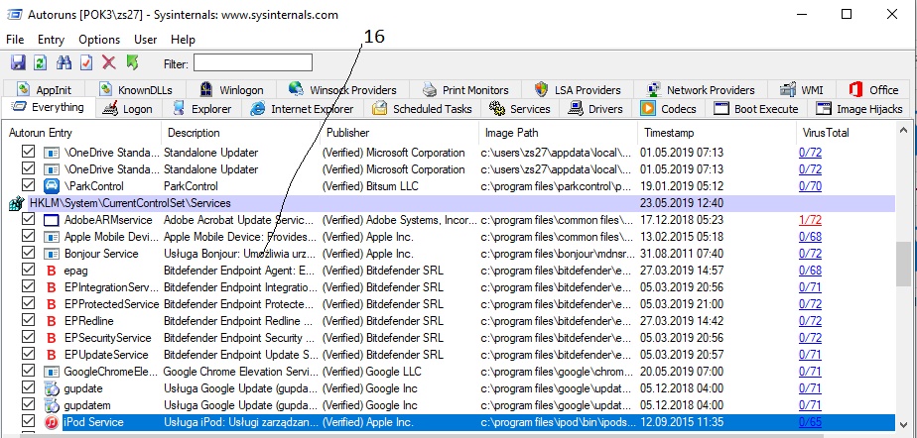The height and width of the screenshot is (438, 917).
Task: Open GoogleChromeEle... VirusTotal 0/71 link
Action: click(810, 372)
